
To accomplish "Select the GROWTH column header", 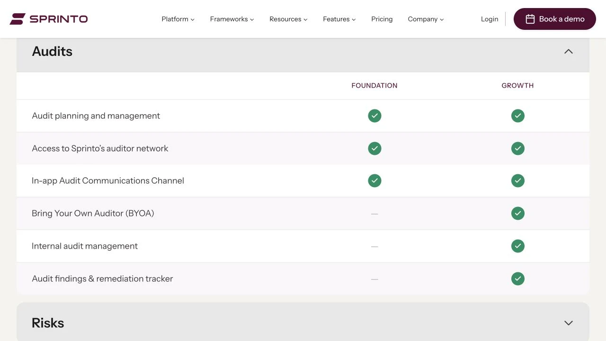I will click(517, 86).
